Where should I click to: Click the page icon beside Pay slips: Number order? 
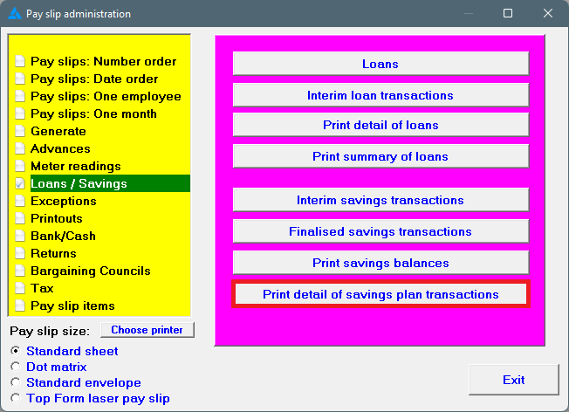click(x=20, y=61)
